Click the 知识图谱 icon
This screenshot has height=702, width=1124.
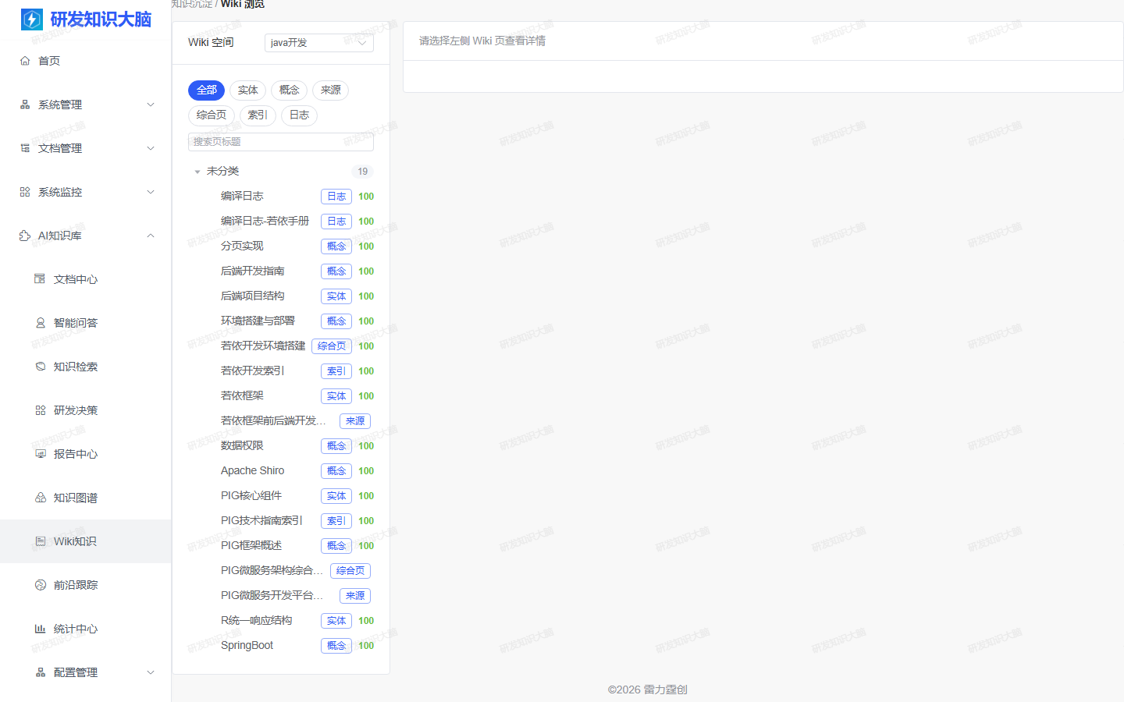(41, 498)
